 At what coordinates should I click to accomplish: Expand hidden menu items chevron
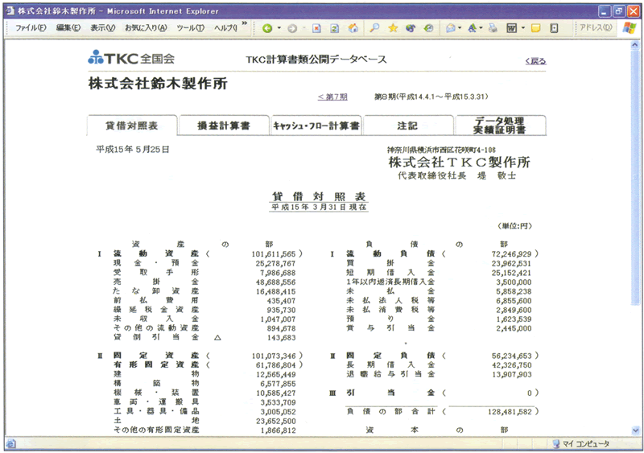pos(245,23)
